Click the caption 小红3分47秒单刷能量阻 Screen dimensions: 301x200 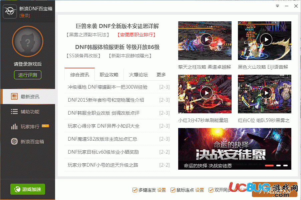coord(203,120)
